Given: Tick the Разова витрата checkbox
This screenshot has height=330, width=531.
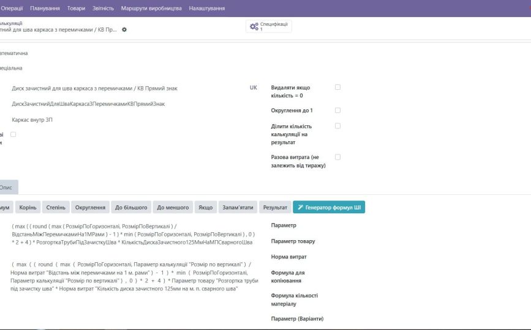Looking at the screenshot, I should pos(337,157).
